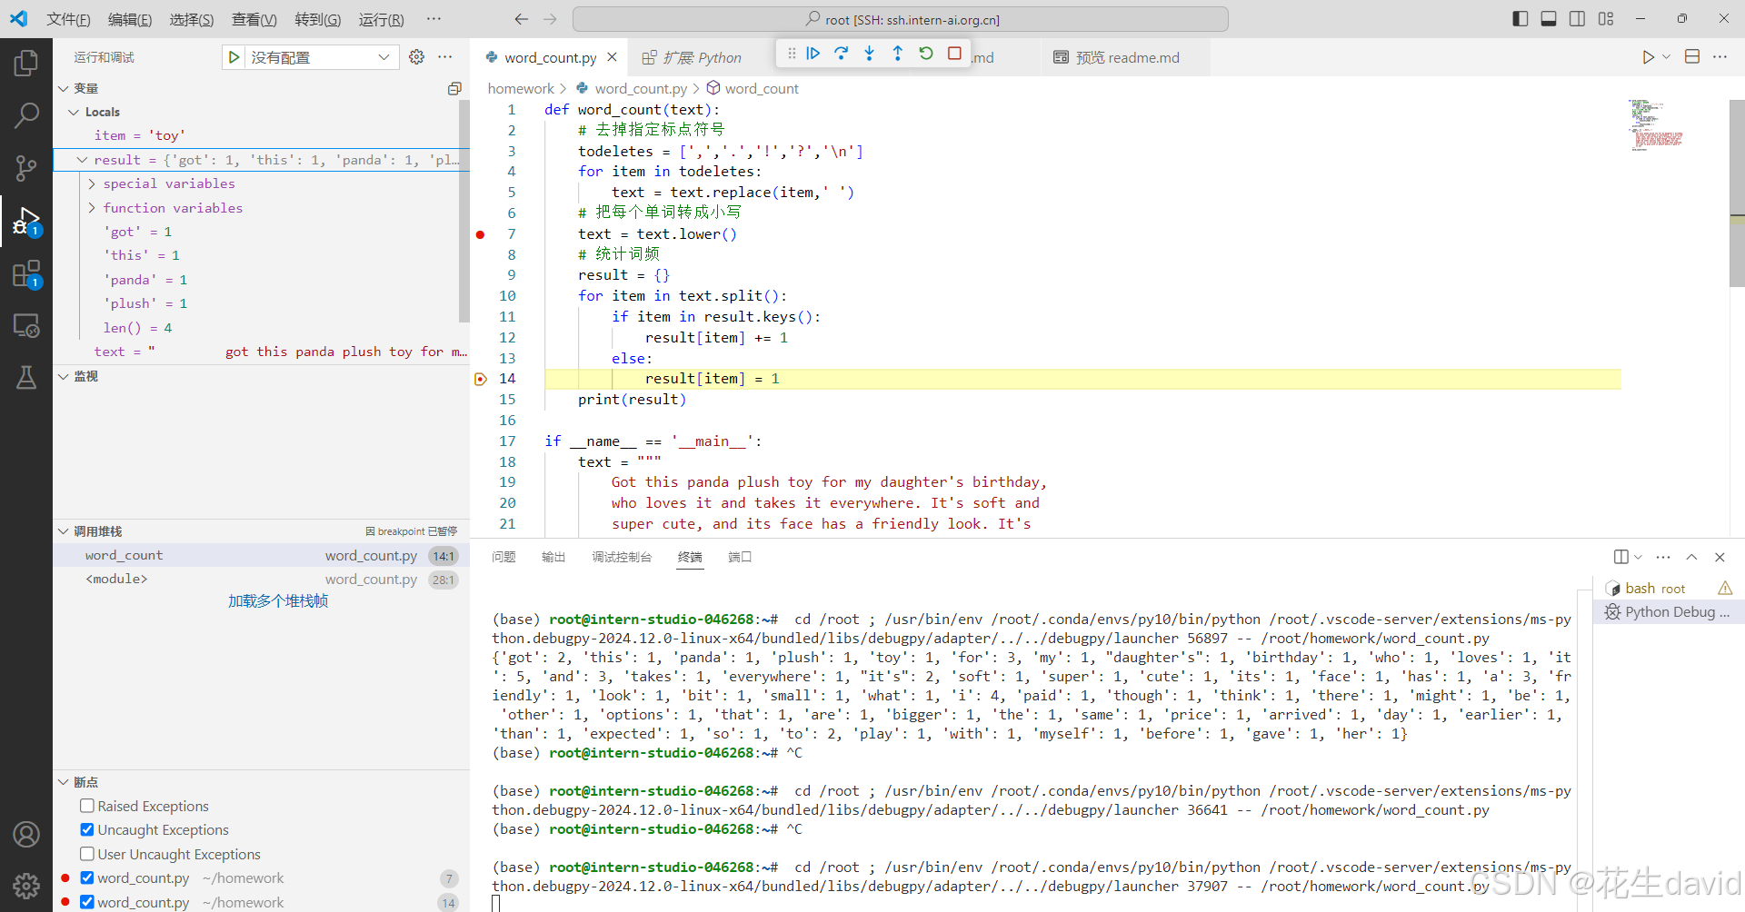Stop the debug session
Image resolution: width=1745 pixels, height=912 pixels.
pyautogui.click(x=954, y=54)
